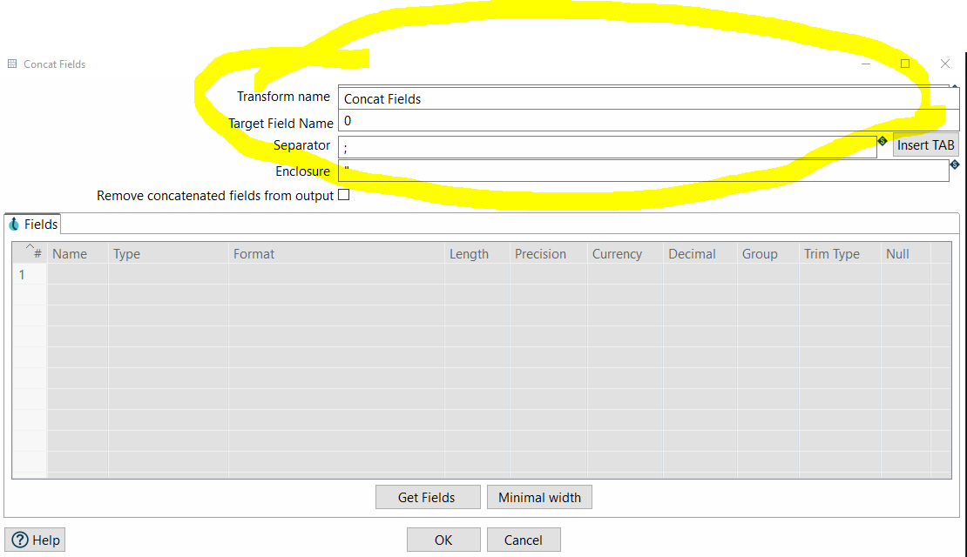Cancel the Concat Fields dialog

[524, 540]
